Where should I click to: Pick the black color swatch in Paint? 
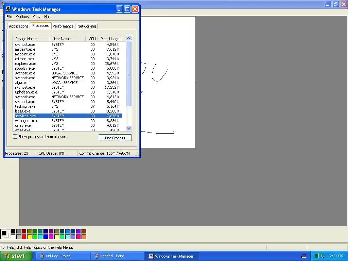pos(13,231)
